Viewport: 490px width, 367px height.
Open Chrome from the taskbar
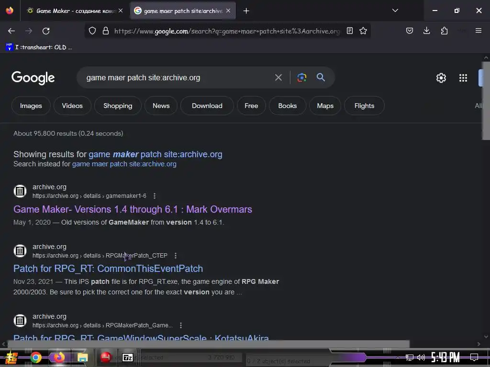coord(35,357)
